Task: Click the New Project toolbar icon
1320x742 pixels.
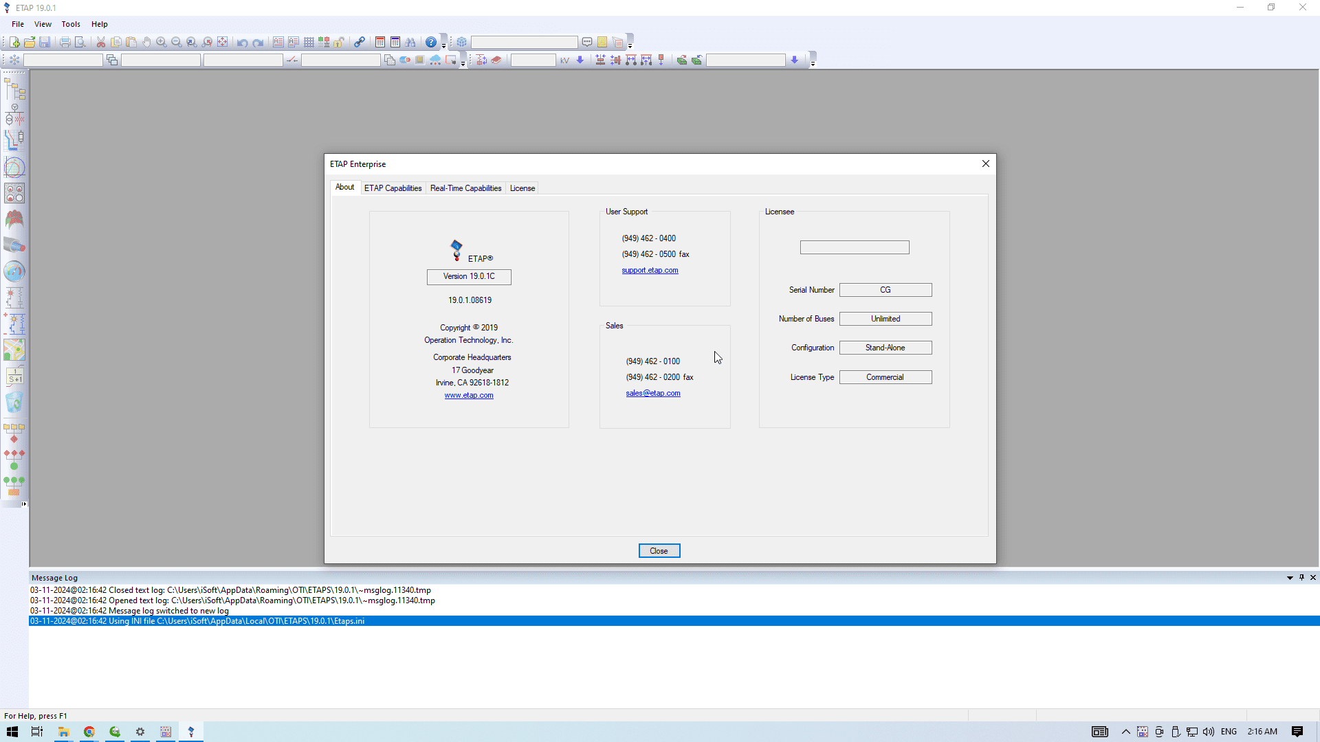Action: 14,43
